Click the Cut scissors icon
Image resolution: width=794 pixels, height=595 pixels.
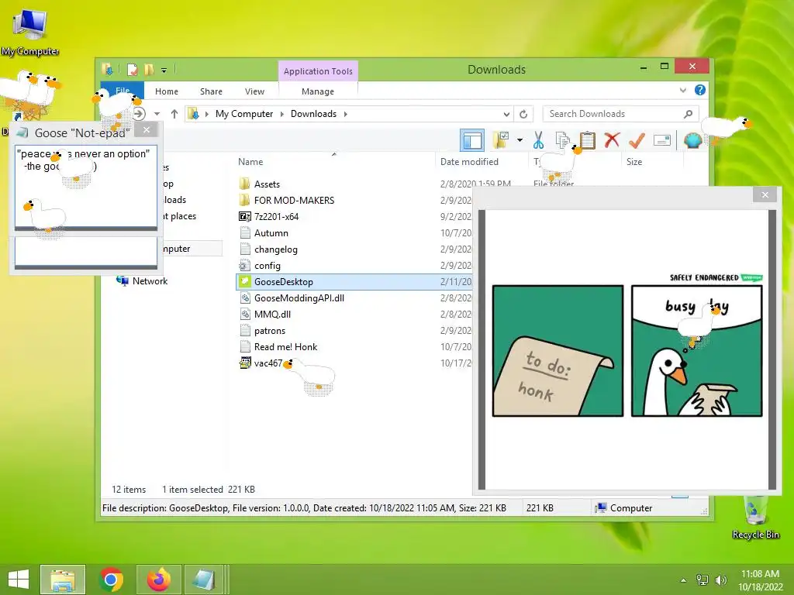click(x=538, y=140)
